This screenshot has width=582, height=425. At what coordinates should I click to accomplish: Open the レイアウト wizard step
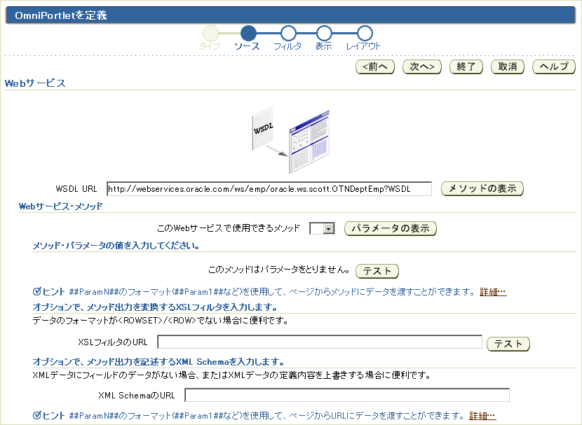coord(365,33)
